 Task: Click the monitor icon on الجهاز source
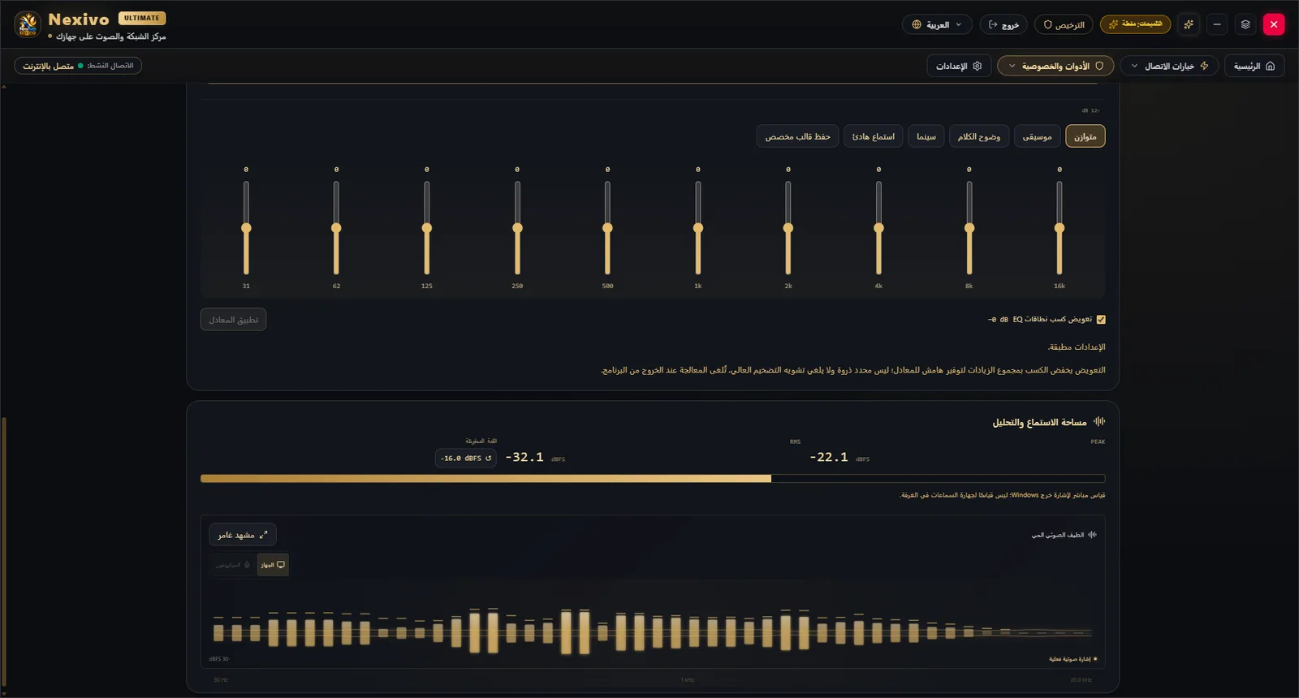coord(281,565)
